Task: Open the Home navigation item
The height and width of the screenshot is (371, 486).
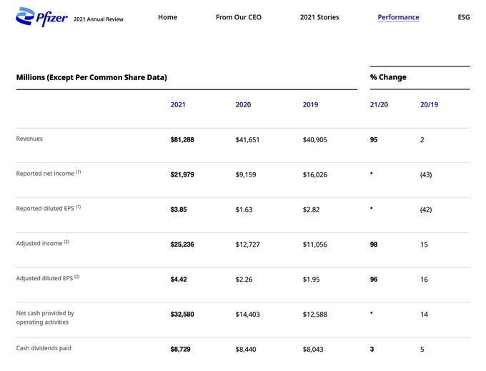Action: pos(167,17)
